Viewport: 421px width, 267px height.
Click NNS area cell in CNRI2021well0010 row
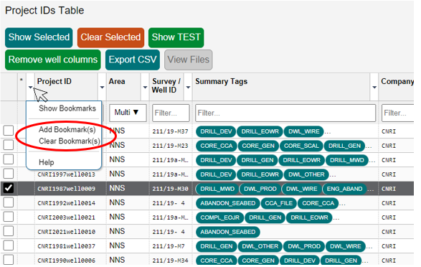point(117,231)
